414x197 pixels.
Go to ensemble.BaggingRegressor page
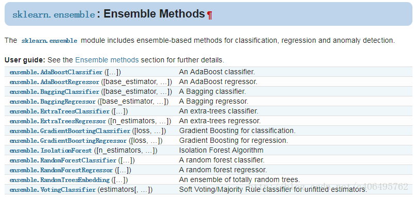[x=53, y=102]
